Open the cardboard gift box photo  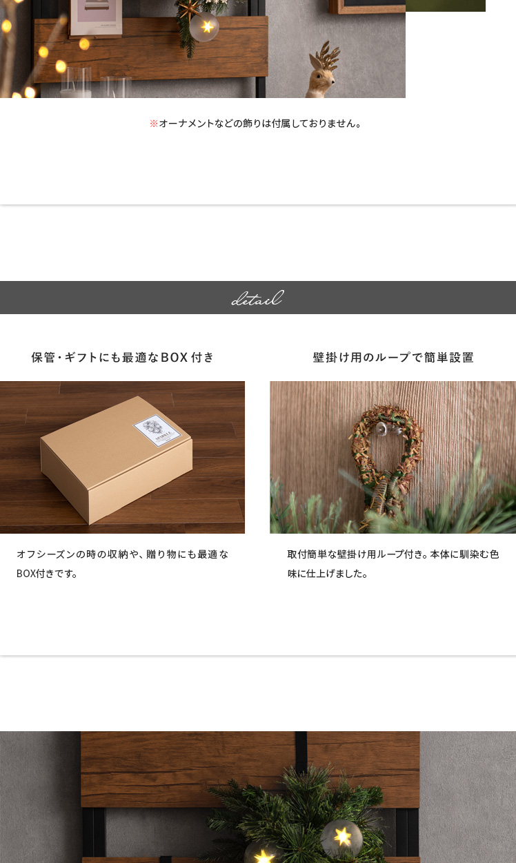122,457
